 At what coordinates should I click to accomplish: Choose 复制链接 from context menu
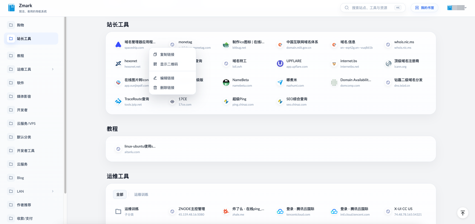(x=172, y=54)
